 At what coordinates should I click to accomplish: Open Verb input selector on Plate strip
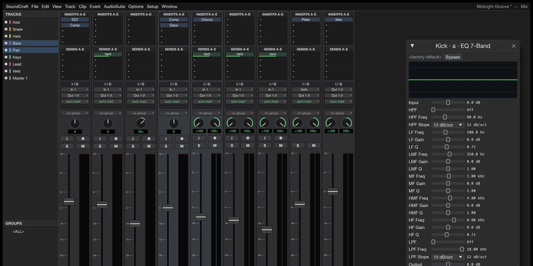tap(306, 90)
